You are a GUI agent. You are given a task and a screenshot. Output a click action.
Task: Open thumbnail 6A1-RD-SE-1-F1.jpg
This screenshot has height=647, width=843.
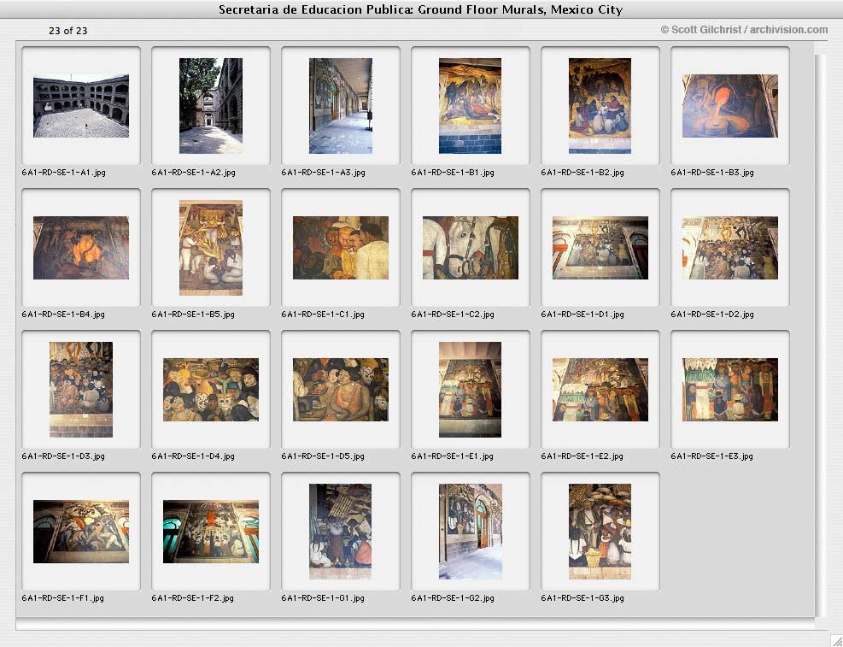[x=80, y=532]
